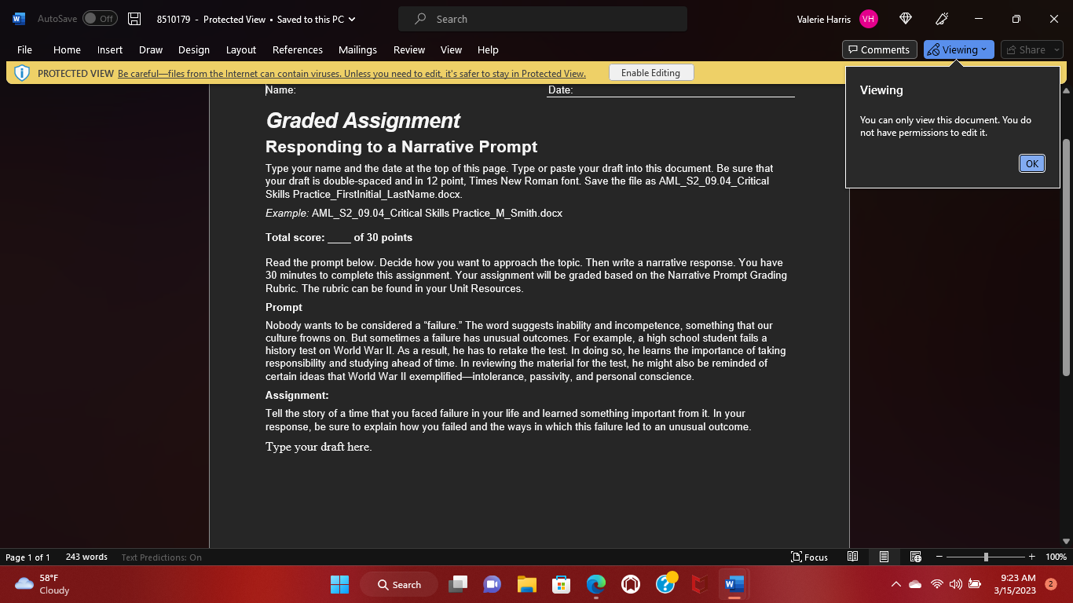Click the Enable Editing button

pos(651,72)
